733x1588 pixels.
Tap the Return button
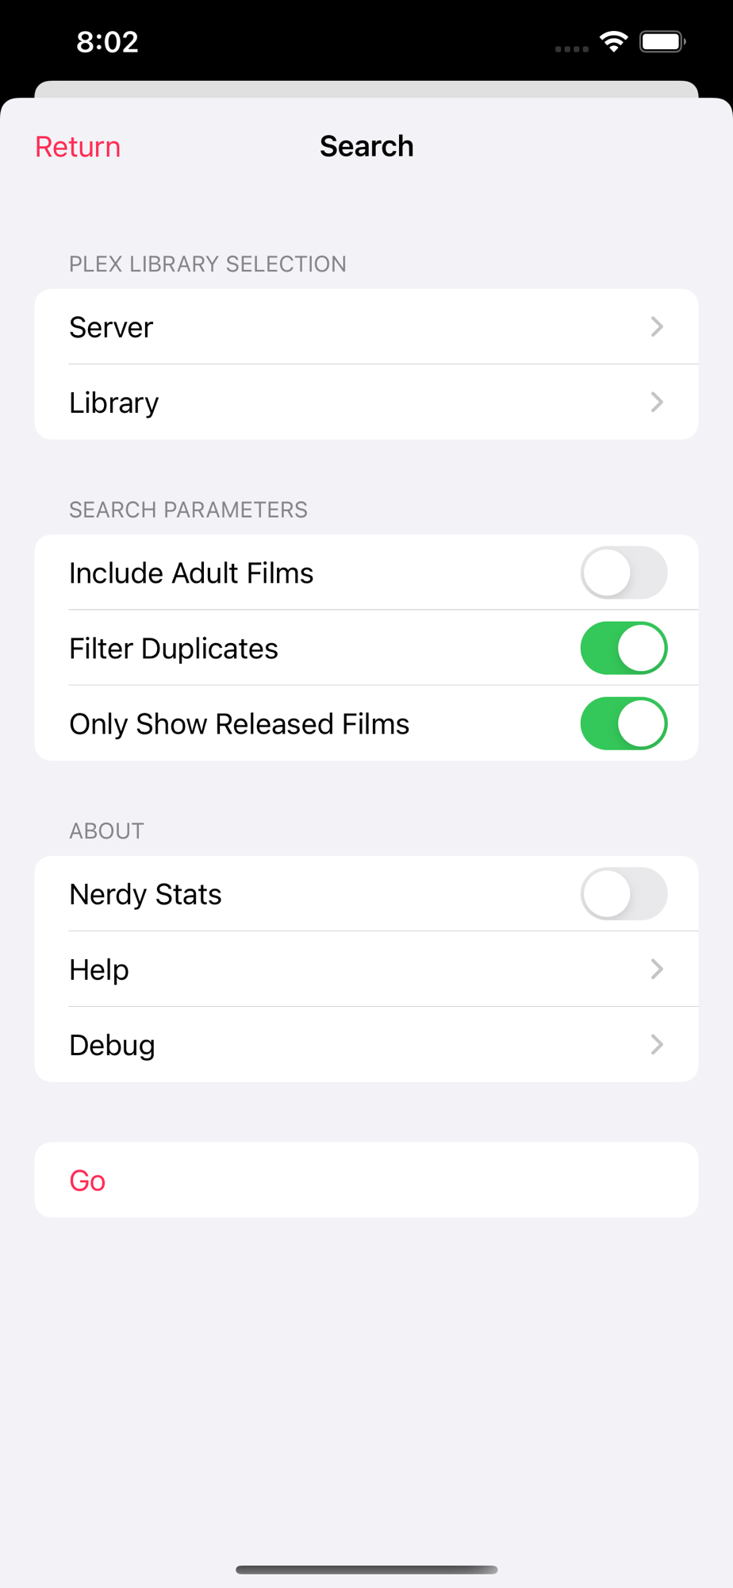(78, 147)
